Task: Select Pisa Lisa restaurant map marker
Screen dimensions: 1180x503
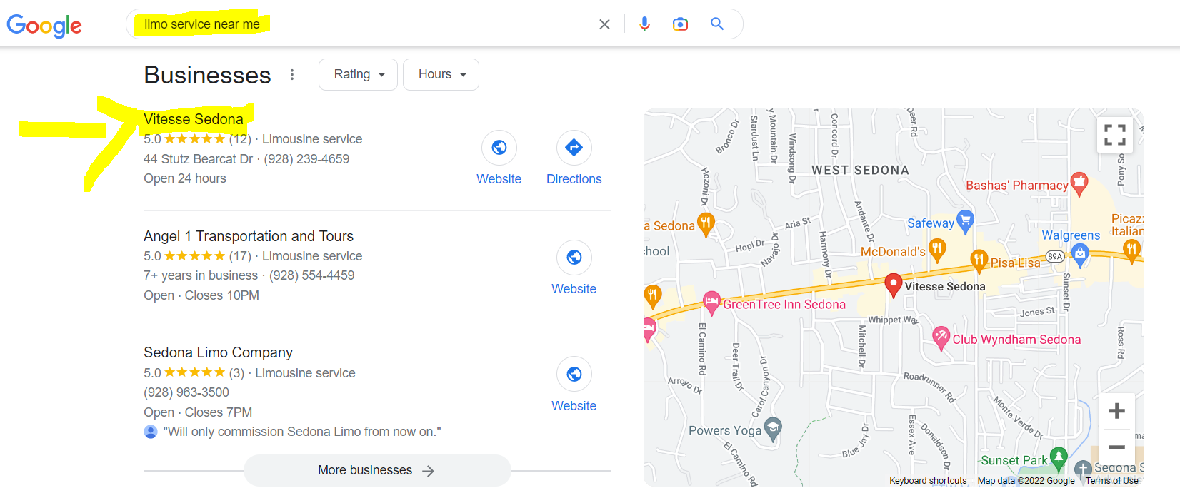Action: (x=979, y=261)
